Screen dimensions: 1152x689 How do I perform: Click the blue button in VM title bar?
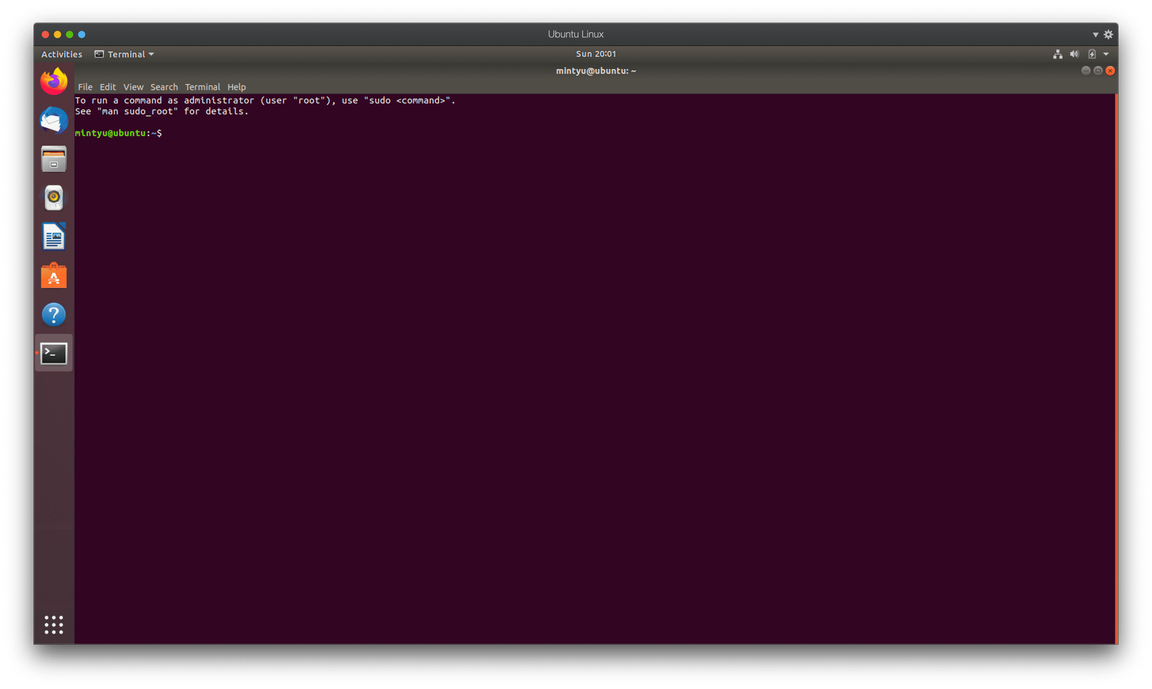[x=81, y=34]
